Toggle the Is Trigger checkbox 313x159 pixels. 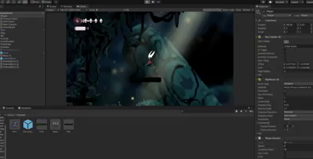click(285, 50)
